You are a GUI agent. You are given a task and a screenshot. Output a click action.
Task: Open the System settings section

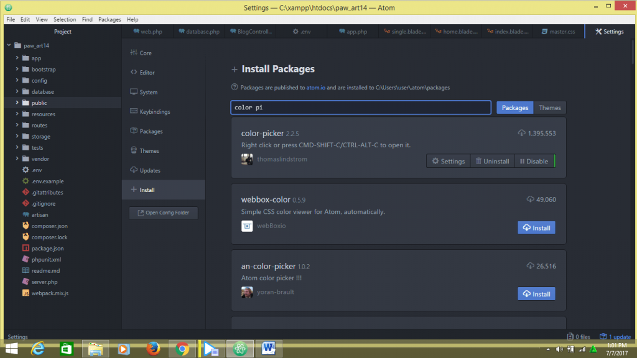(x=149, y=92)
